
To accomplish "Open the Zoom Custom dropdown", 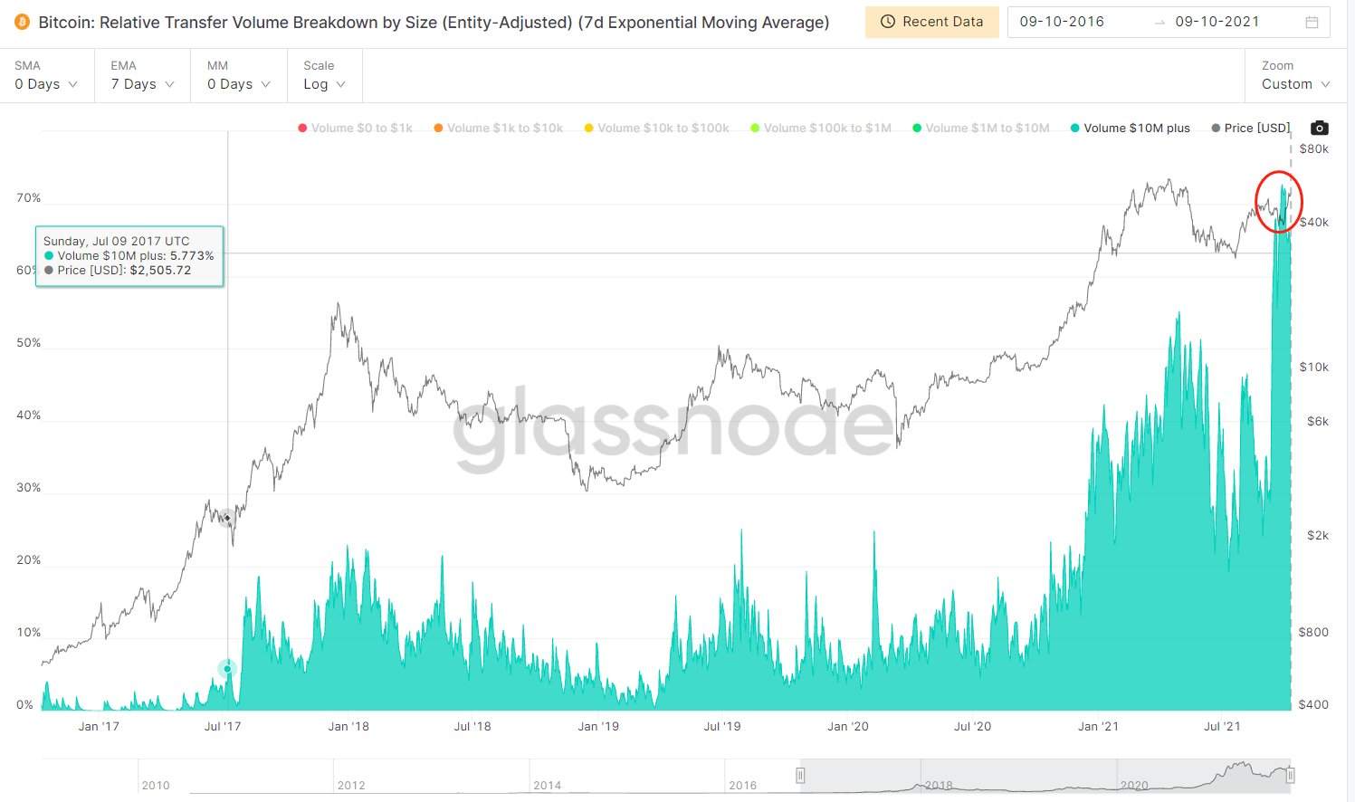I will pos(1295,76).
